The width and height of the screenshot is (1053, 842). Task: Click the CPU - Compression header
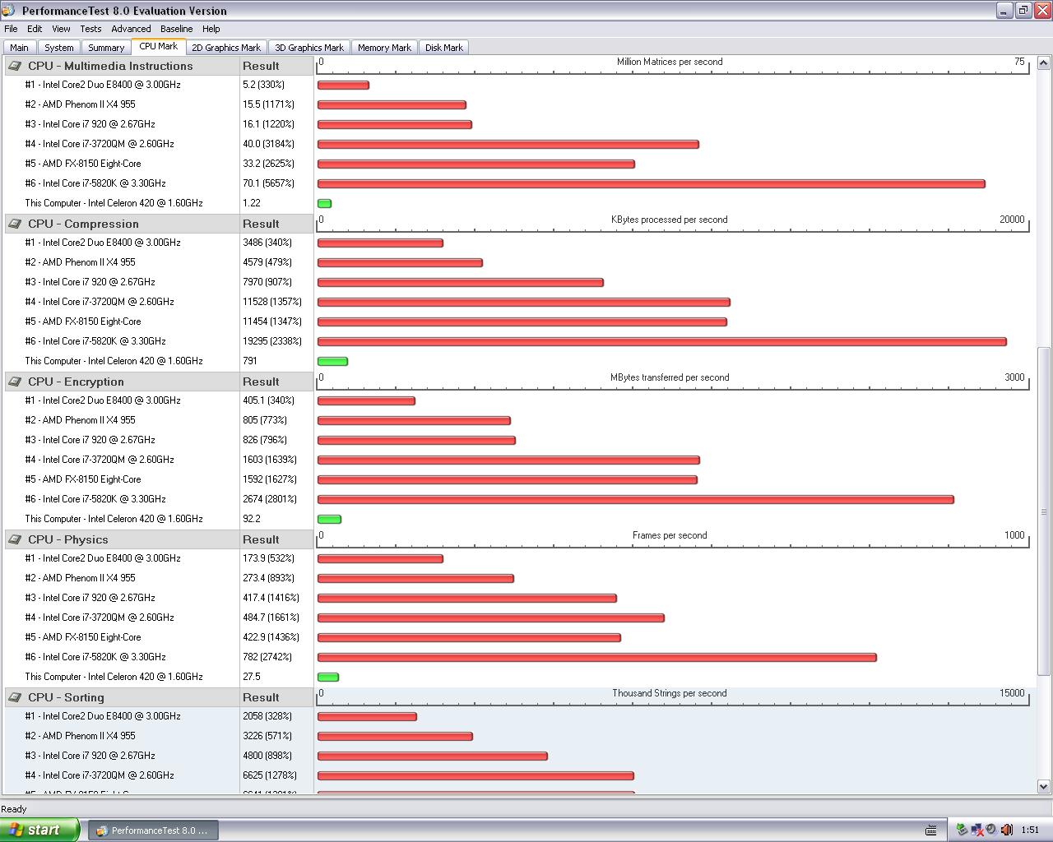[x=83, y=224]
